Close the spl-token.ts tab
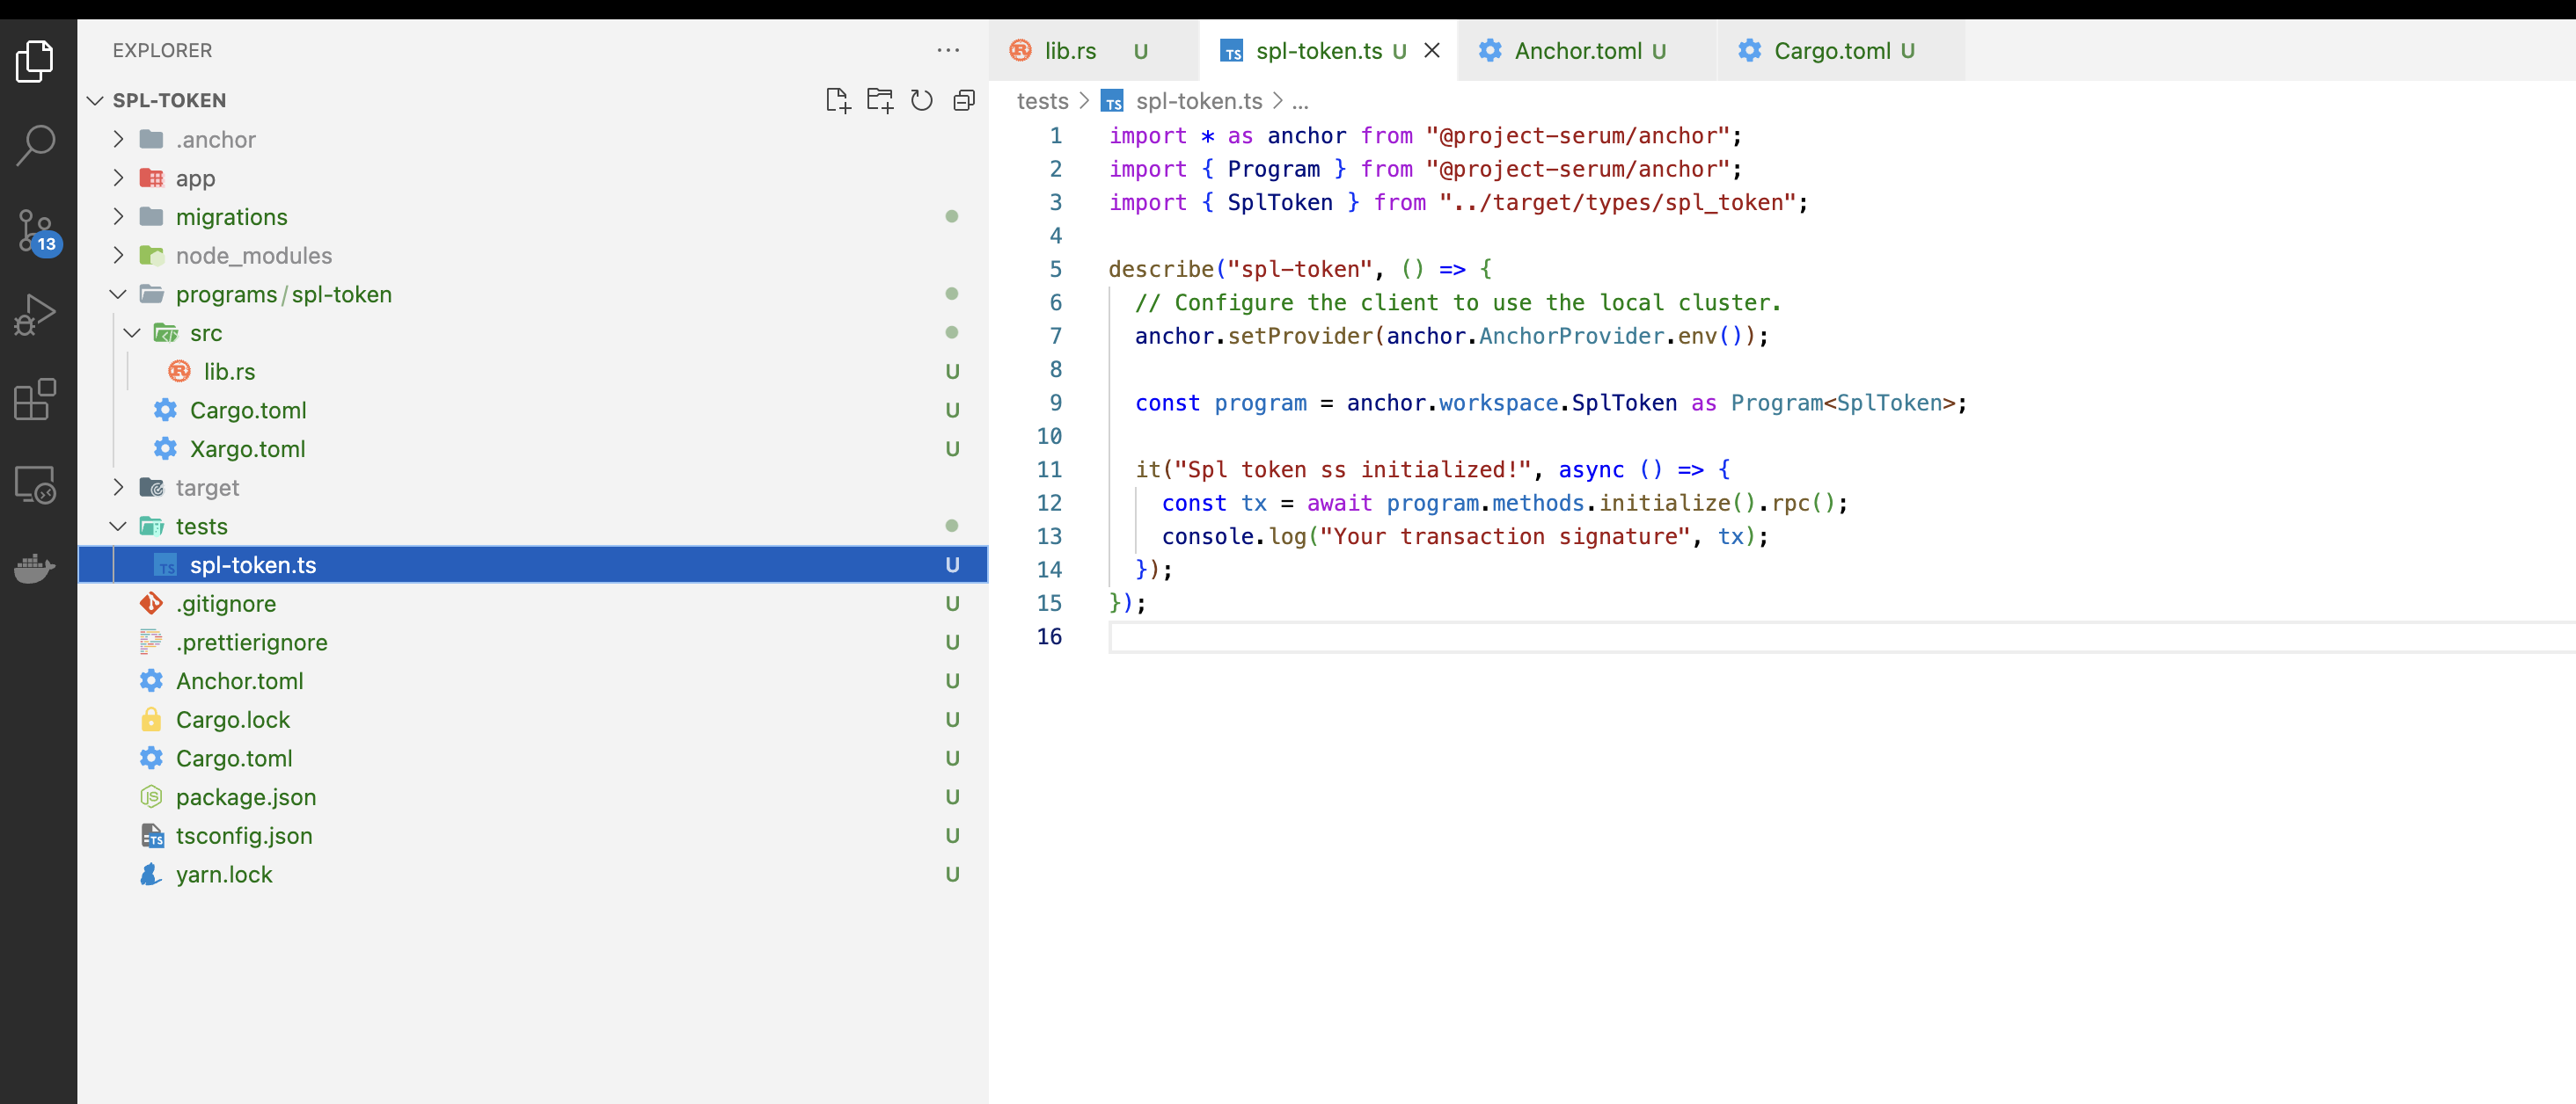The height and width of the screenshot is (1104, 2576). pyautogui.click(x=1432, y=51)
